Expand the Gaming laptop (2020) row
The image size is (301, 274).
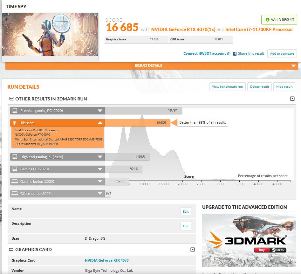coord(100,181)
